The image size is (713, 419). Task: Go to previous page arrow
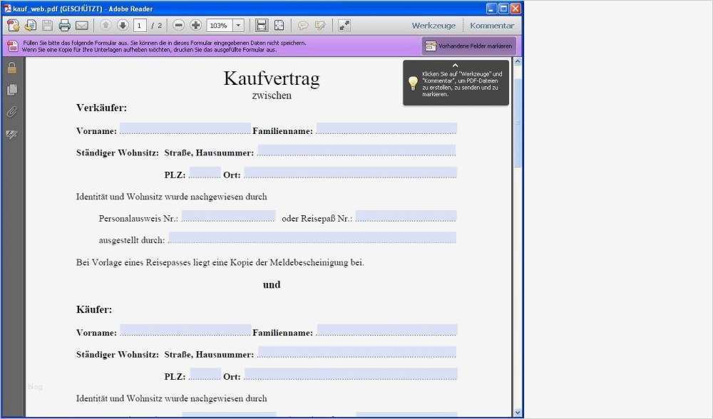click(x=106, y=26)
